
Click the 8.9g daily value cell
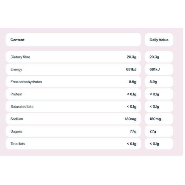tap(159, 82)
